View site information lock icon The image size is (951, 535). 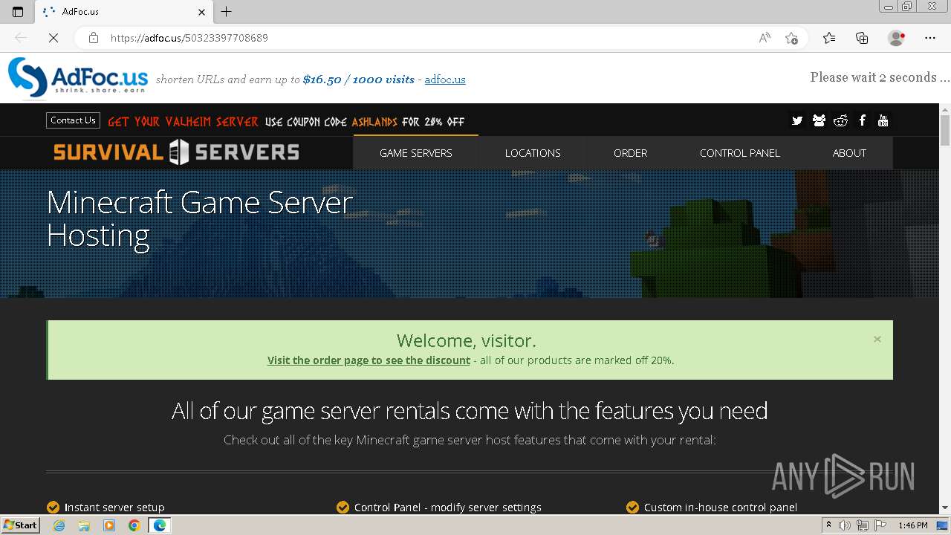[x=93, y=38]
